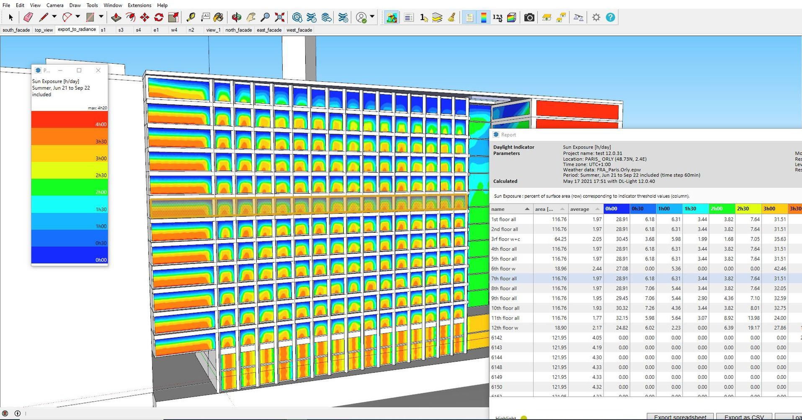This screenshot has height=420, width=802.
Task: Click the single value picker icon
Action: tap(424, 18)
